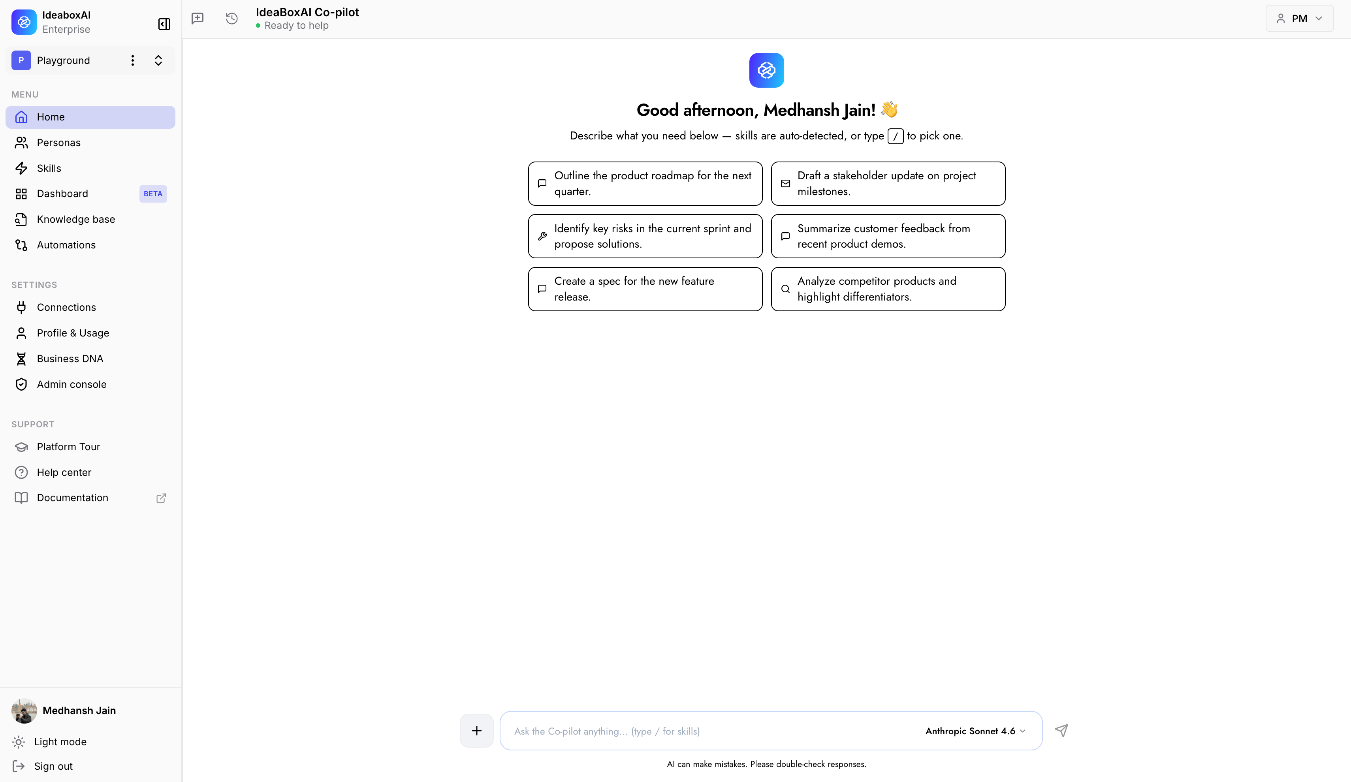This screenshot has height=782, width=1351.
Task: Open the PM persona dropdown
Action: (x=1300, y=19)
